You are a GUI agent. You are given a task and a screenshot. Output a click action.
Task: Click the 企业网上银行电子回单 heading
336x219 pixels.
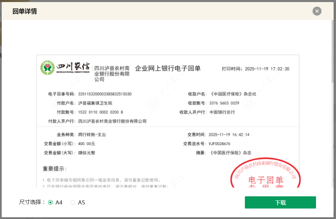pos(168,68)
